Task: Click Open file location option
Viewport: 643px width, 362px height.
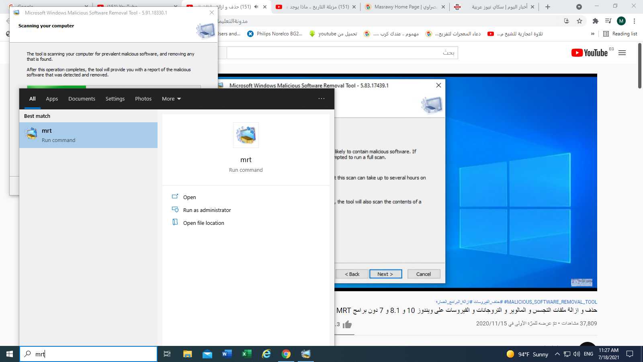Action: pos(203,223)
